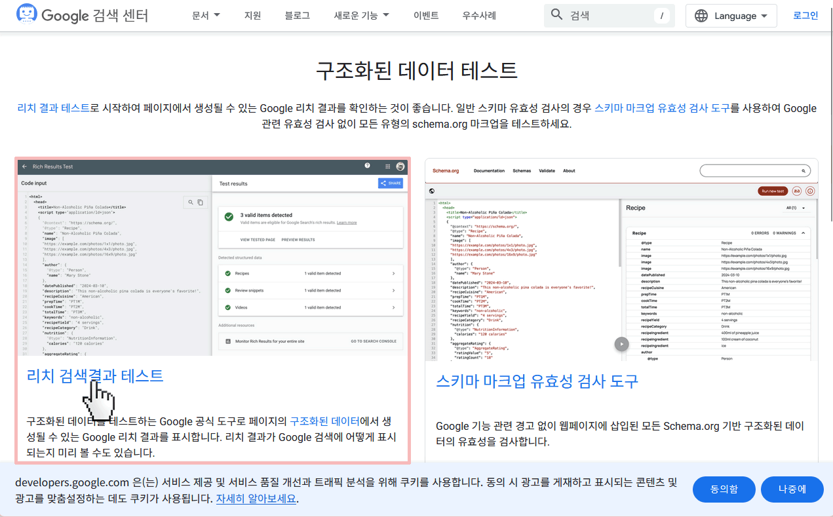Image resolution: width=833 pixels, height=517 pixels.
Task: Open the Schema.org validator screenshot thumbnail
Action: pos(621,259)
